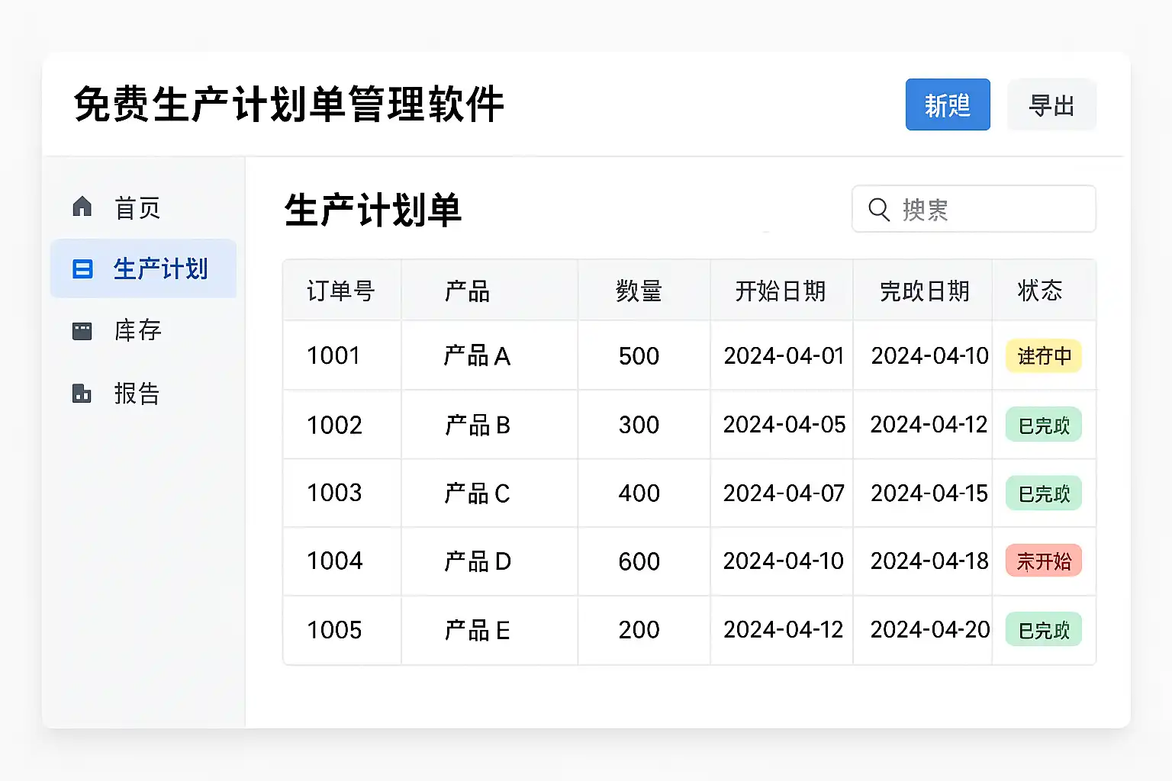Sort by the 数量 column header

click(639, 291)
